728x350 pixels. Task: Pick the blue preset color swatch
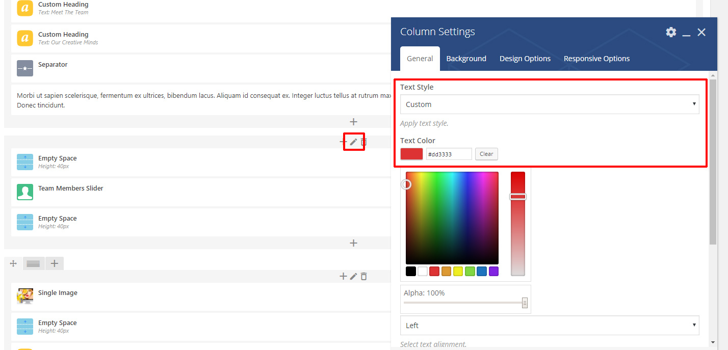482,271
